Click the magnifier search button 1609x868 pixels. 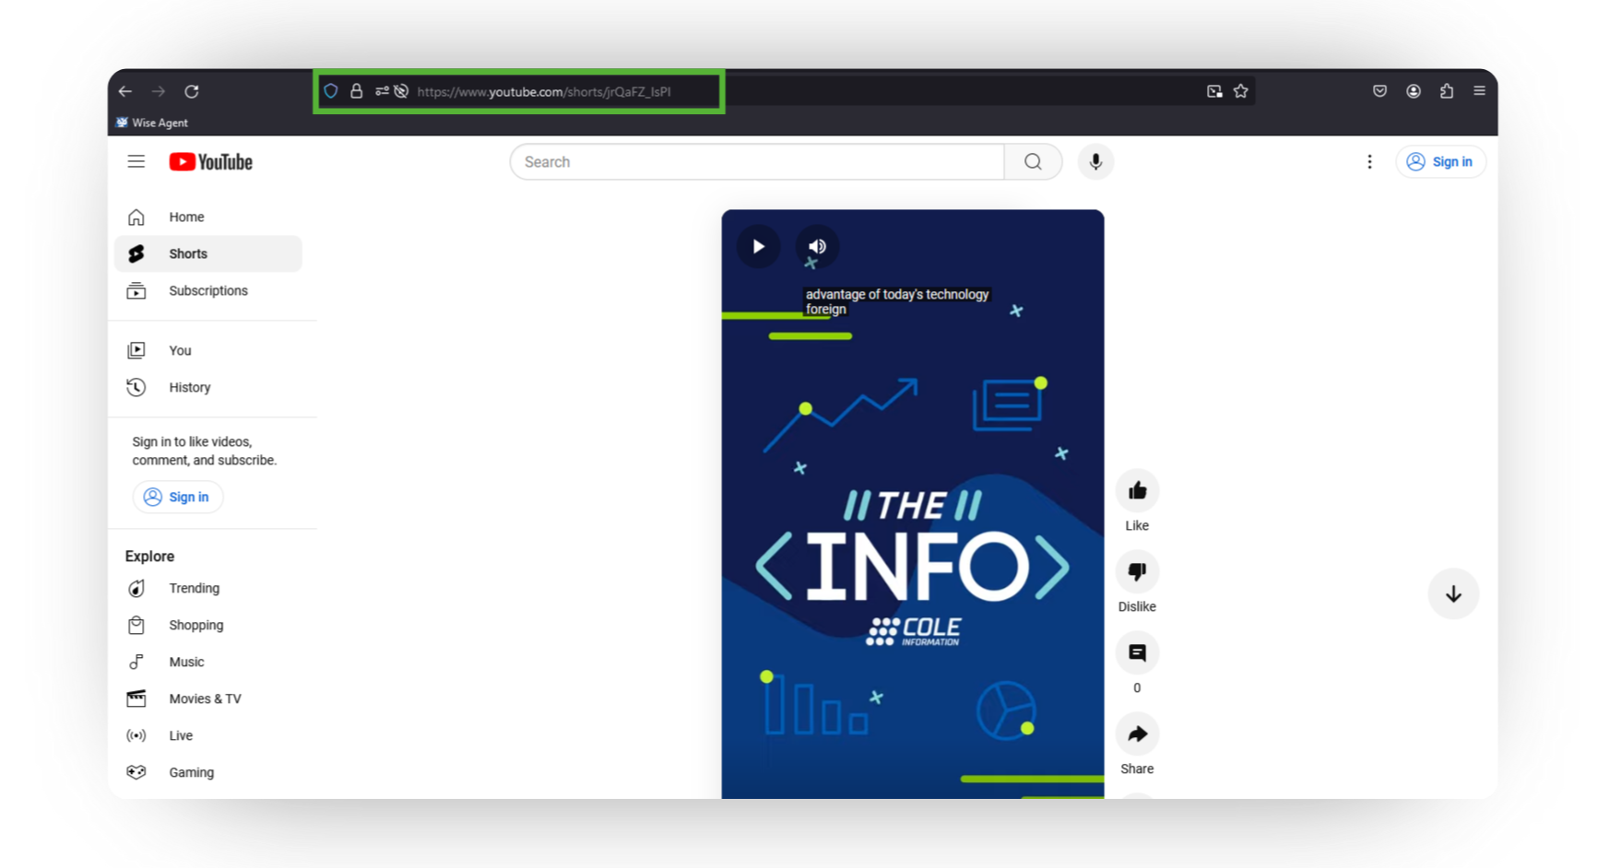tap(1033, 162)
